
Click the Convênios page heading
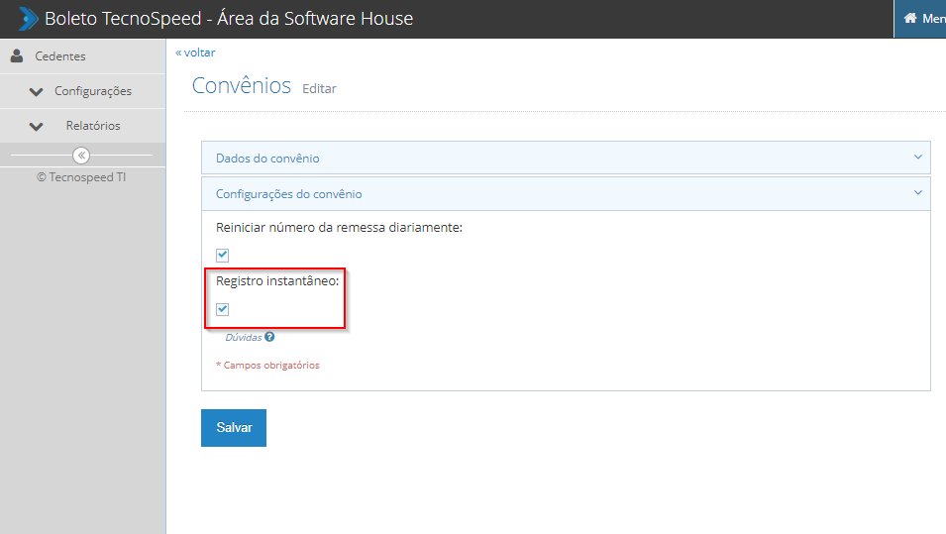pyautogui.click(x=242, y=85)
